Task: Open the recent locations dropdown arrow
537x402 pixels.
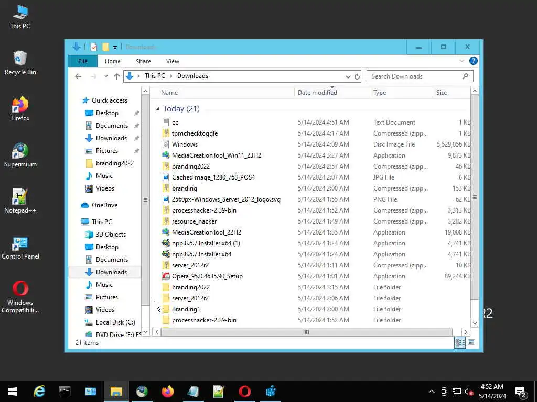Action: click(x=106, y=76)
